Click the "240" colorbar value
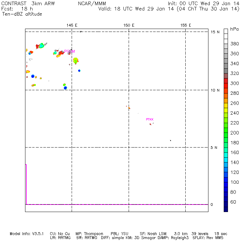 tap(234, 113)
